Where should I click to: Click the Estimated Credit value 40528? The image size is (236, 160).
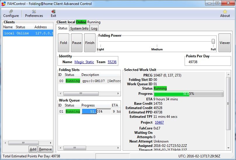pos(158,108)
